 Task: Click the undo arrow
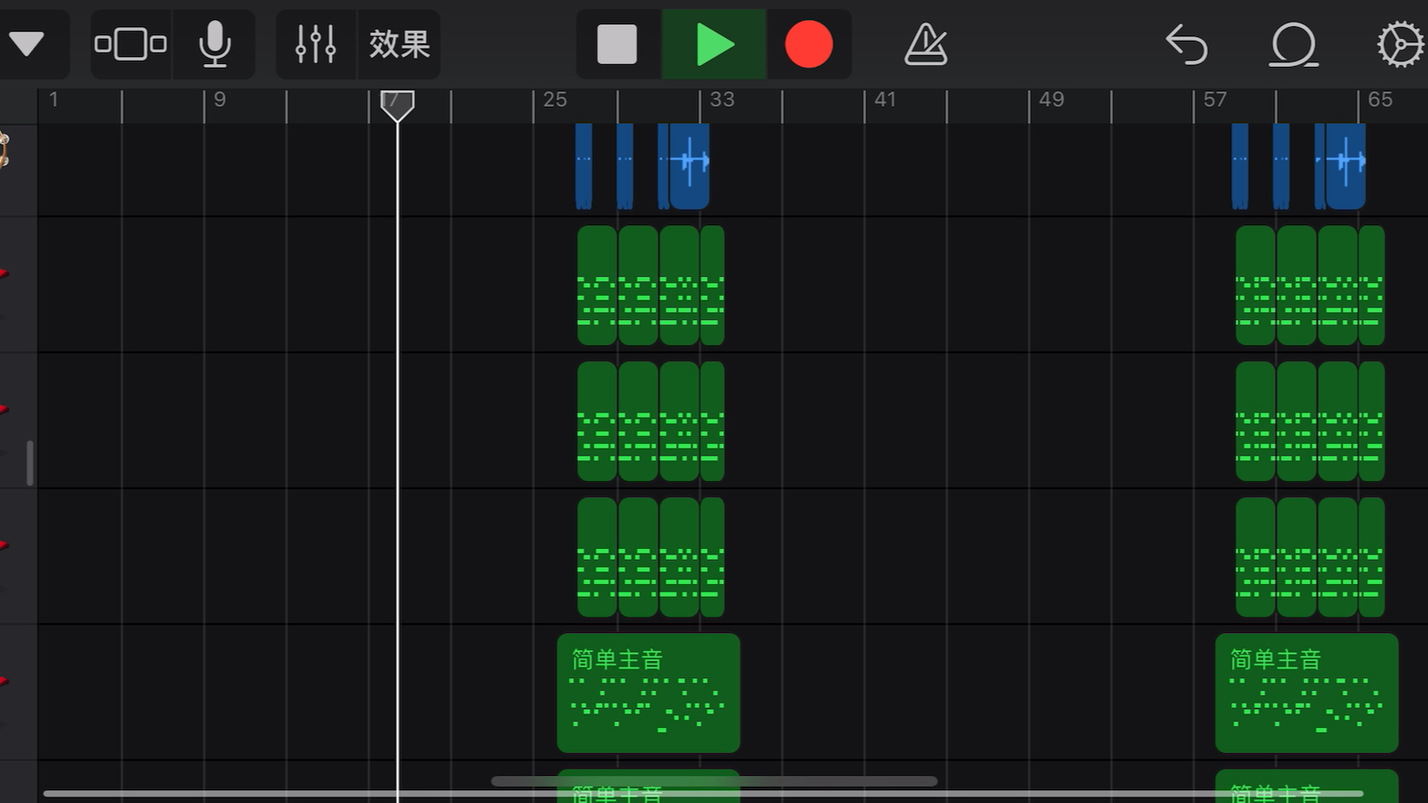coord(1186,44)
